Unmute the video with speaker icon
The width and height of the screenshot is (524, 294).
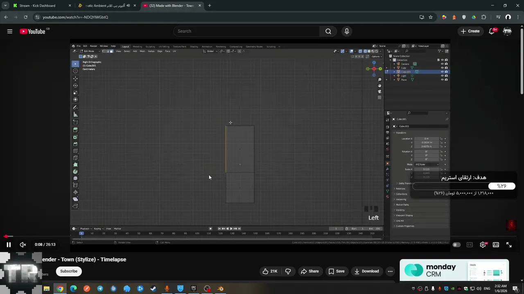pyautogui.click(x=23, y=245)
